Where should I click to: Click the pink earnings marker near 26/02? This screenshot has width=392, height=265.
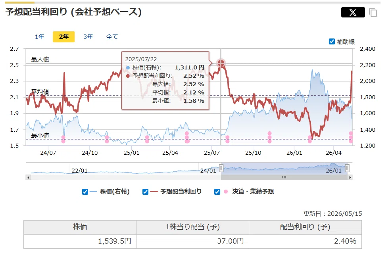[310, 140]
